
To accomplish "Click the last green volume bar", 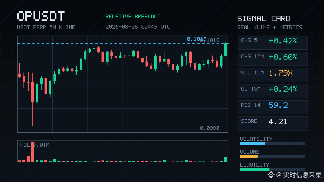I will (226, 159).
